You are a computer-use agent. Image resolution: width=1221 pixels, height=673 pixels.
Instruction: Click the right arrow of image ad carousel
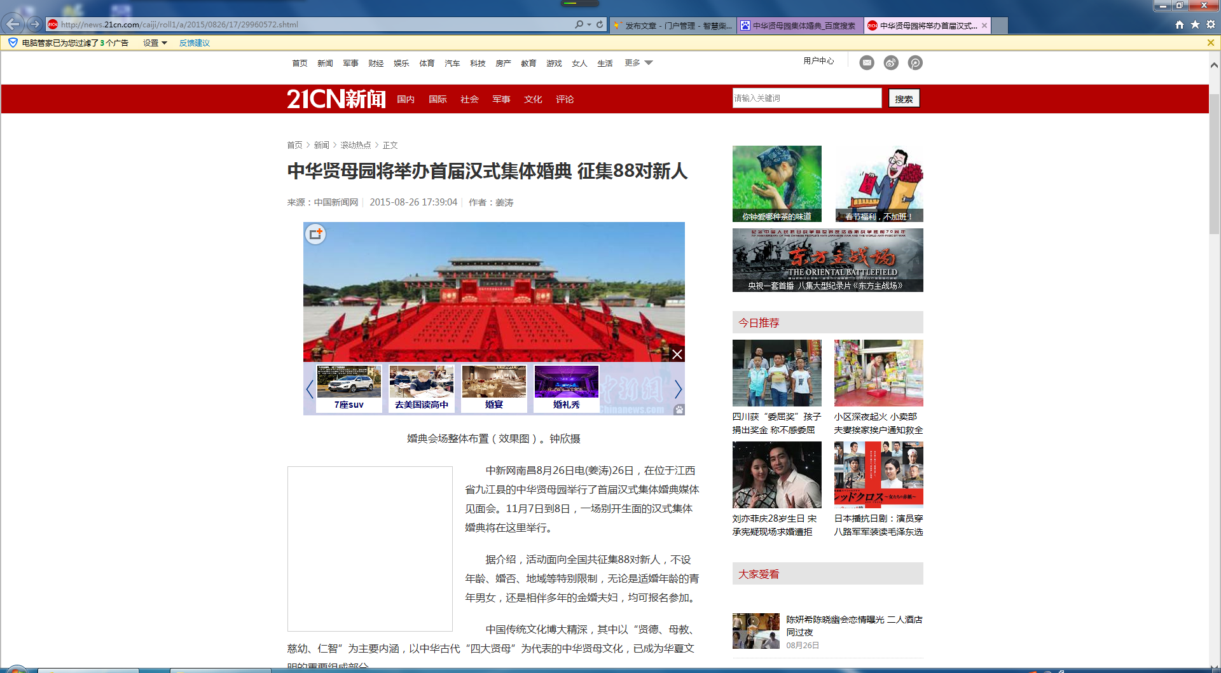point(678,389)
